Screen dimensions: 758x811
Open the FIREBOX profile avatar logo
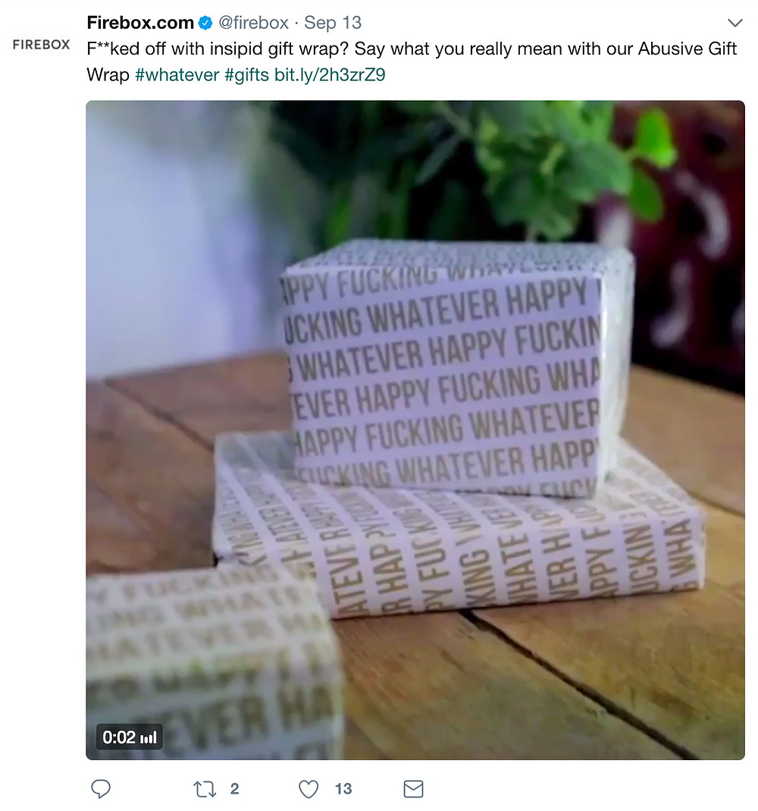point(42,45)
